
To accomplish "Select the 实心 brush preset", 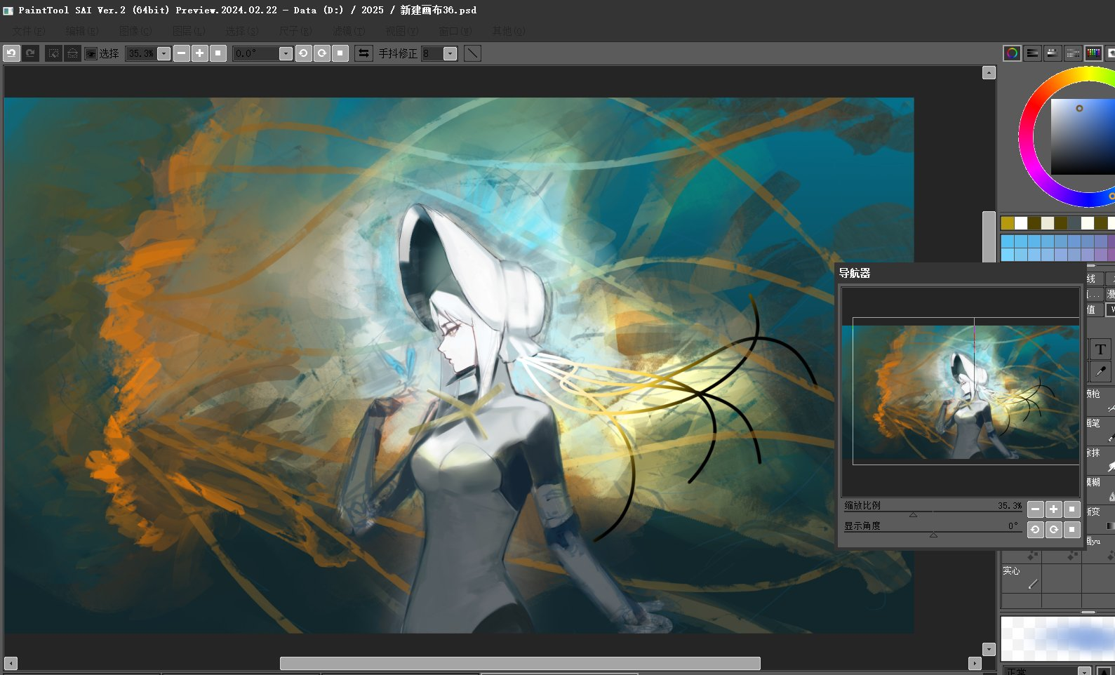I will (x=1021, y=577).
